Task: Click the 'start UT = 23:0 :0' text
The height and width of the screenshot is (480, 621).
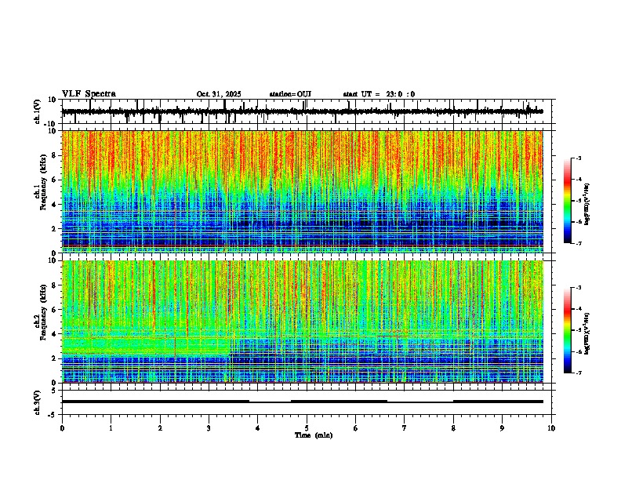Action: click(379, 94)
